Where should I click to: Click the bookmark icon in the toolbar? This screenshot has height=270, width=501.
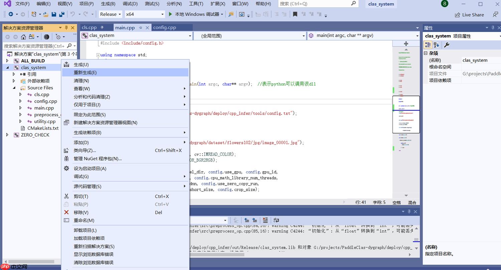click(295, 15)
